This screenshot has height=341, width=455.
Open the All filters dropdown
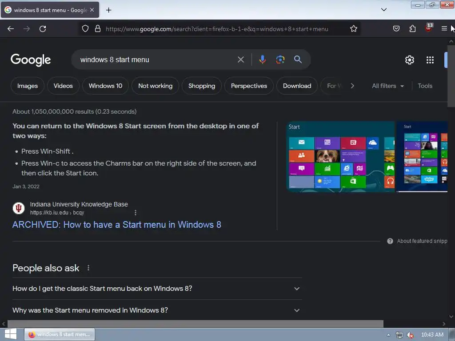pyautogui.click(x=387, y=86)
